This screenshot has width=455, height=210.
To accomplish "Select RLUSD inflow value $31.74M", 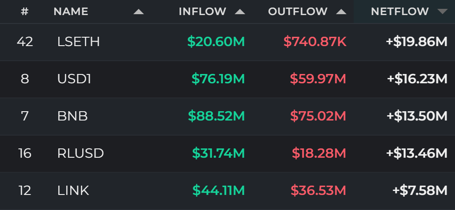I will [219, 153].
